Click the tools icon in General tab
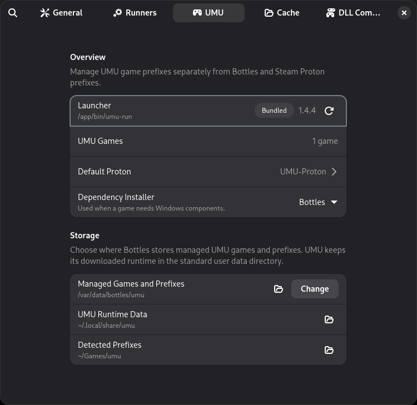This screenshot has height=405, width=417. coord(45,13)
